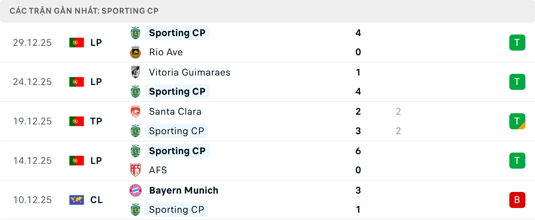Click the Vitoria Guimaraes club badge
Screen dimensions: 535x220
pos(135,72)
